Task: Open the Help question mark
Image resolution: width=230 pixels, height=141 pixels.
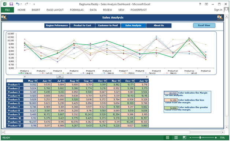Action: click(x=200, y=4)
